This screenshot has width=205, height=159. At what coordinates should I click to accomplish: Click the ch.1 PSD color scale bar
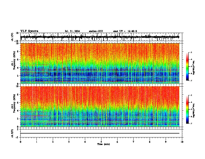(x=187, y=67)
